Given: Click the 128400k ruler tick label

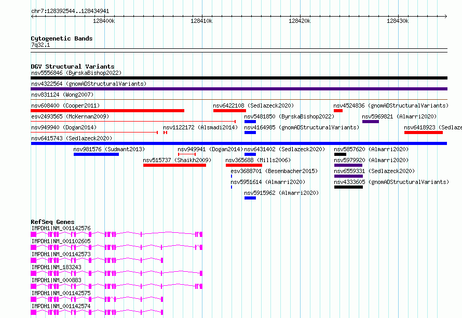Looking at the screenshot, I should 104,21.
